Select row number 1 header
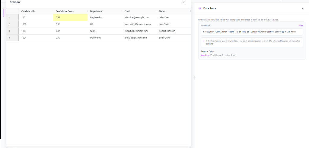Screen dimensions: 309x148 12,17
